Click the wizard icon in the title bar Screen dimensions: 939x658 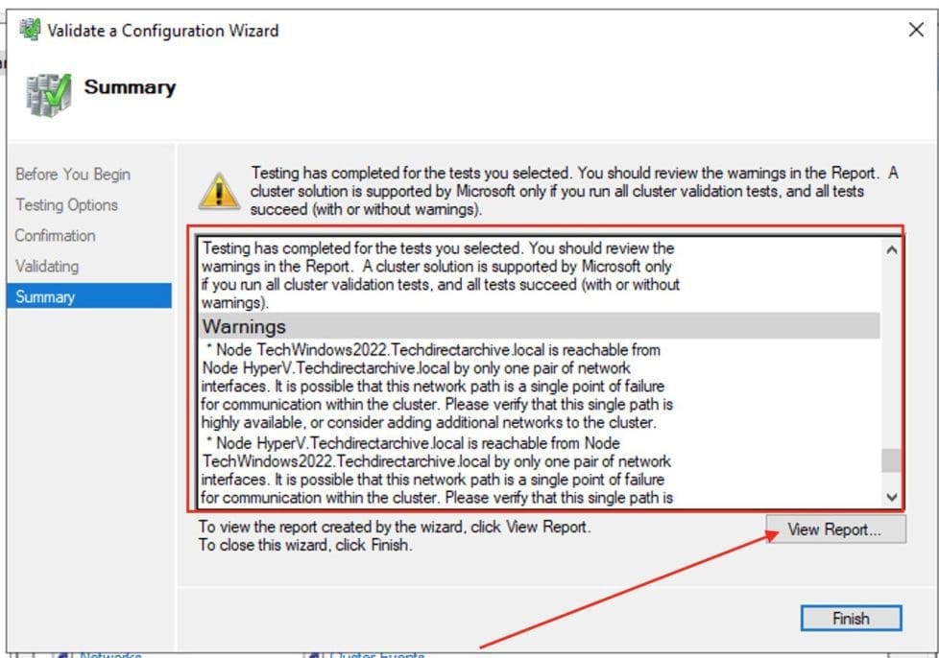coord(30,31)
